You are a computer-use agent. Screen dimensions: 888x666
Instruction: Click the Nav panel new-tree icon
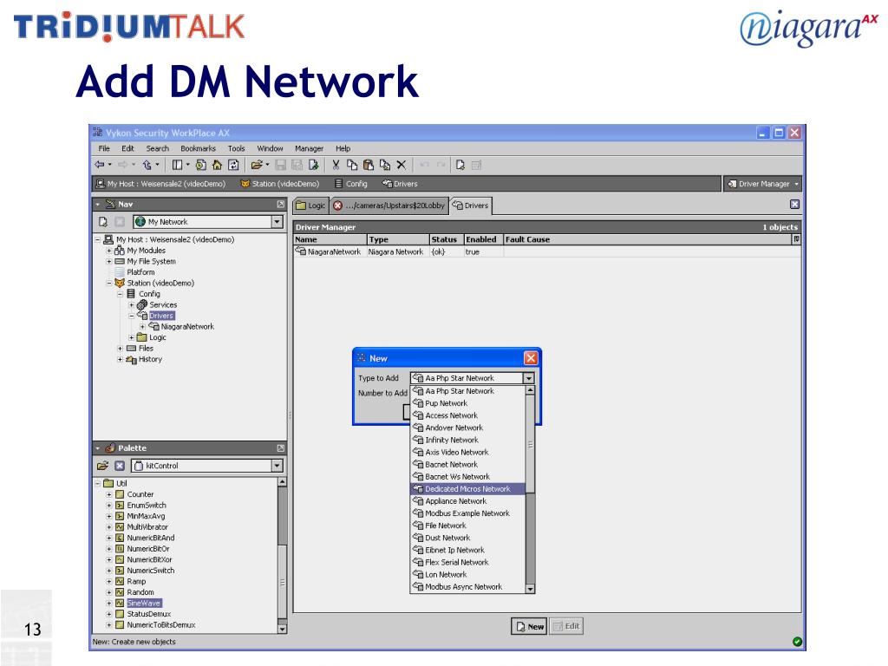click(103, 222)
